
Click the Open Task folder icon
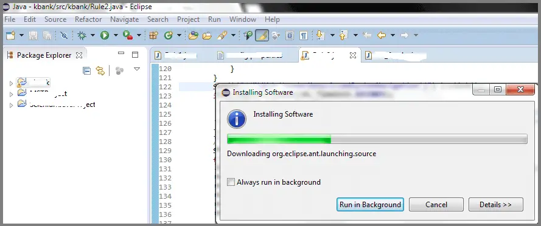pyautogui.click(x=207, y=35)
